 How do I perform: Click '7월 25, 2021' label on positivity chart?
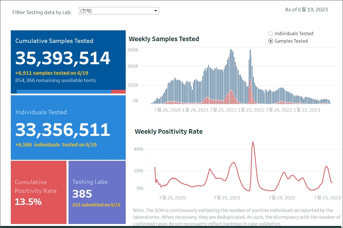coord(227,198)
